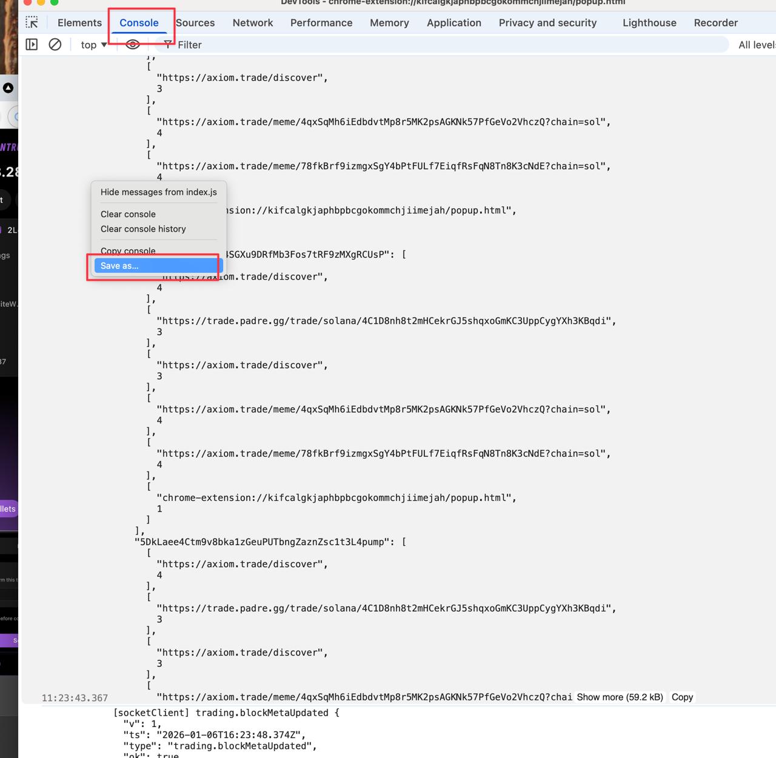Activate the inspect element picker icon
The height and width of the screenshot is (758, 776).
pyautogui.click(x=32, y=22)
